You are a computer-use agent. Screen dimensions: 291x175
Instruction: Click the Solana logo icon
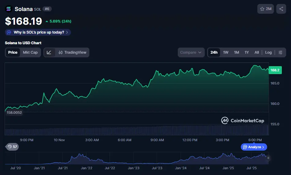(9, 9)
